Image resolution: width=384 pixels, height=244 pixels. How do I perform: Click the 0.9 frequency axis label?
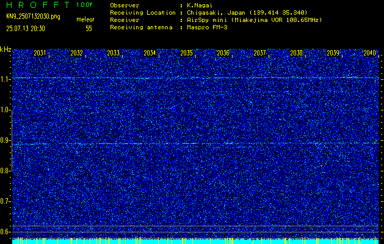coord(4,140)
